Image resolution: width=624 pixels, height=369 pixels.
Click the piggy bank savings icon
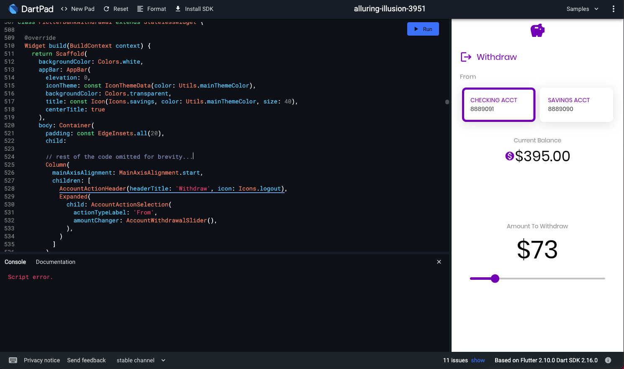pyautogui.click(x=537, y=30)
